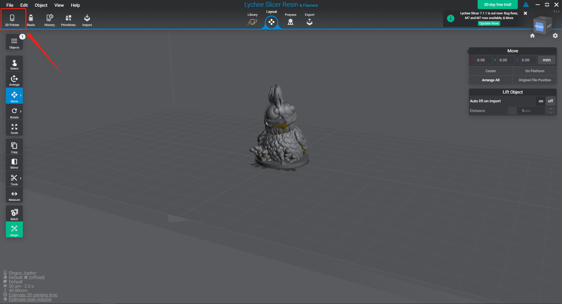This screenshot has width=562, height=304.
Task: Open the Measure tool
Action: [x=14, y=196]
